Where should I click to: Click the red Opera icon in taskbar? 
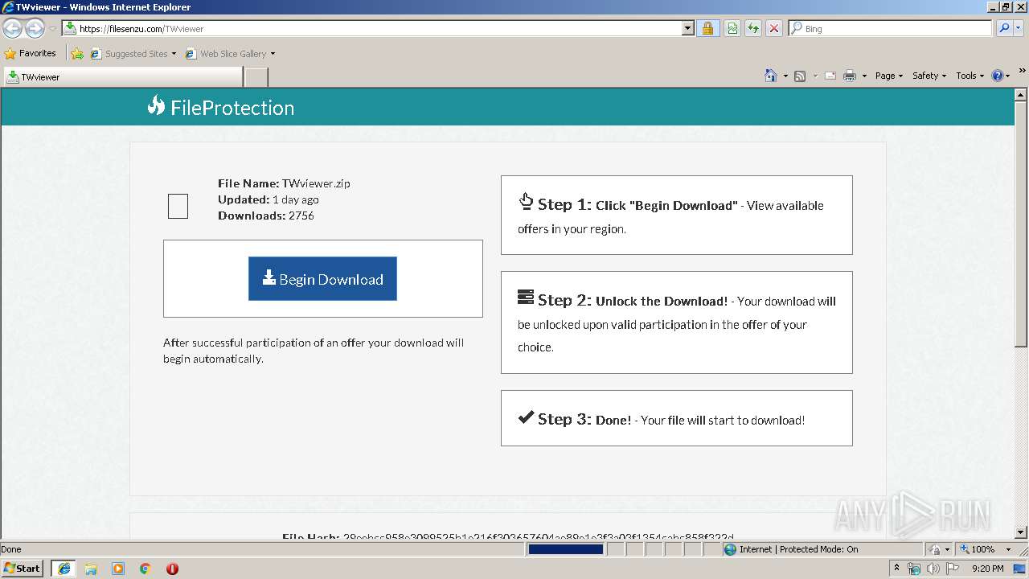172,569
